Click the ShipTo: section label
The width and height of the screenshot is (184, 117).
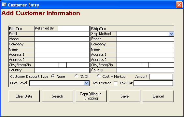[99, 29]
